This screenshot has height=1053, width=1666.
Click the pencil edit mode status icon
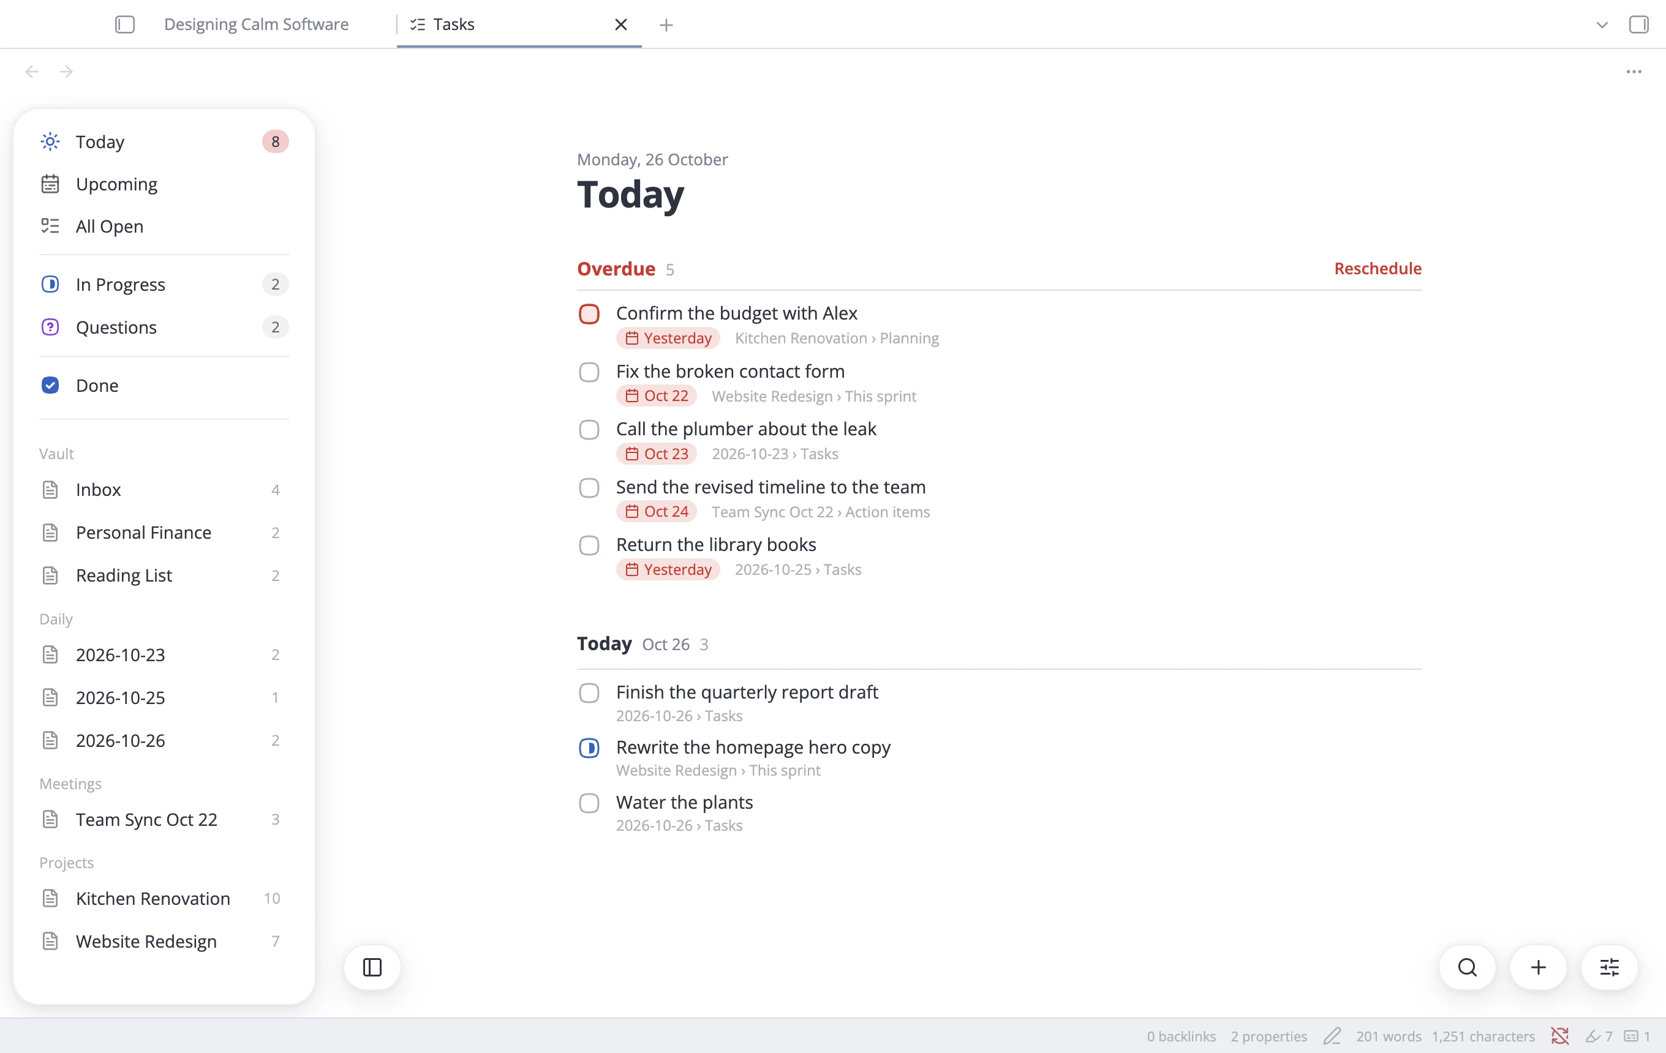(1332, 1036)
